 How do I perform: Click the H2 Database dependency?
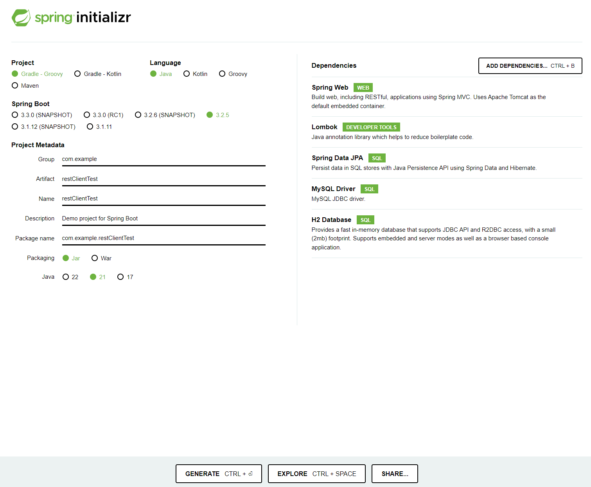click(331, 220)
